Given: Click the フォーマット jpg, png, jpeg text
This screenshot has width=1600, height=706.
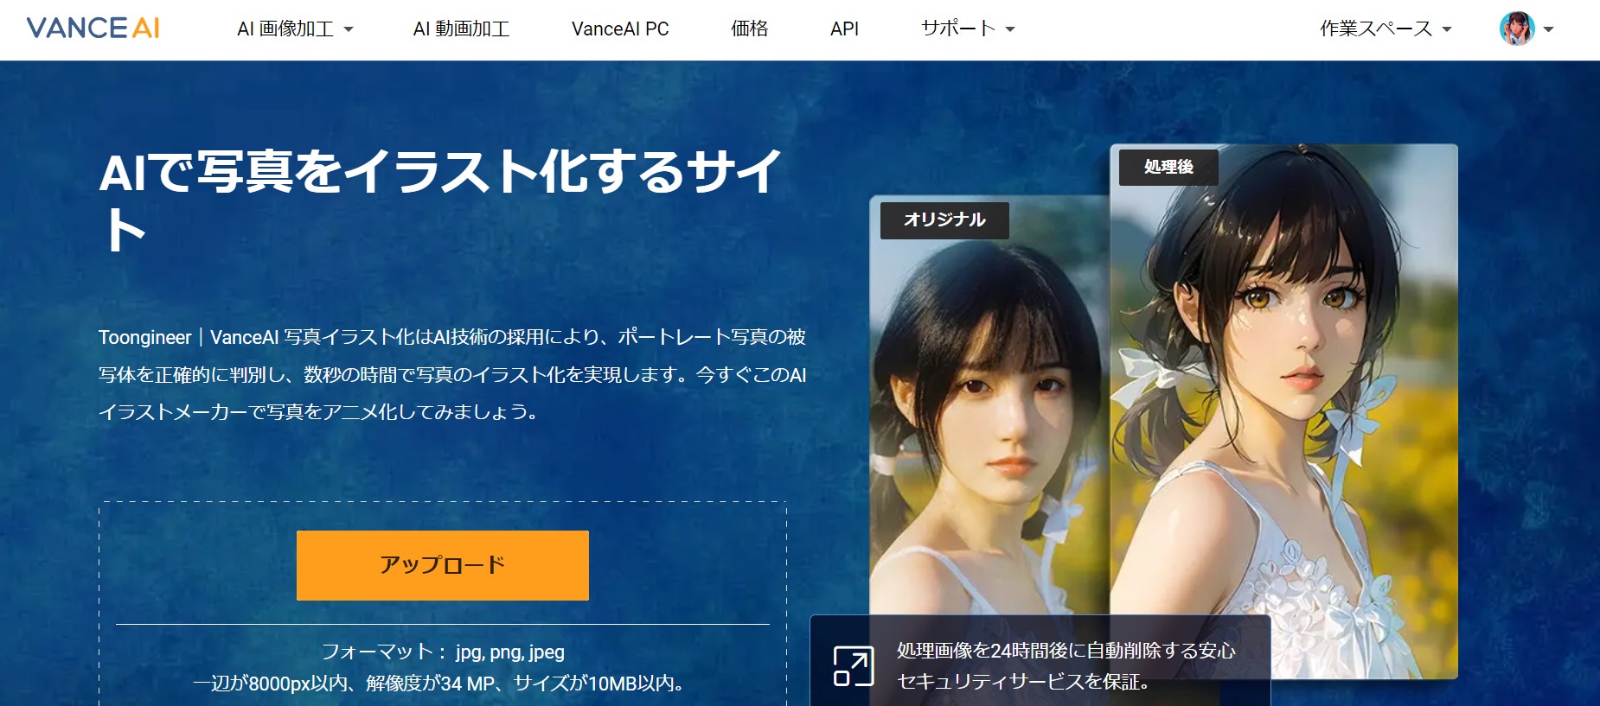Looking at the screenshot, I should click(442, 652).
